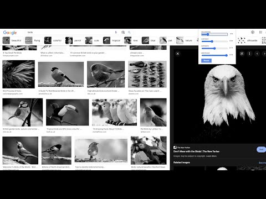Click The New Yorker source name
The width and height of the screenshot is (266, 199).
(183, 148)
